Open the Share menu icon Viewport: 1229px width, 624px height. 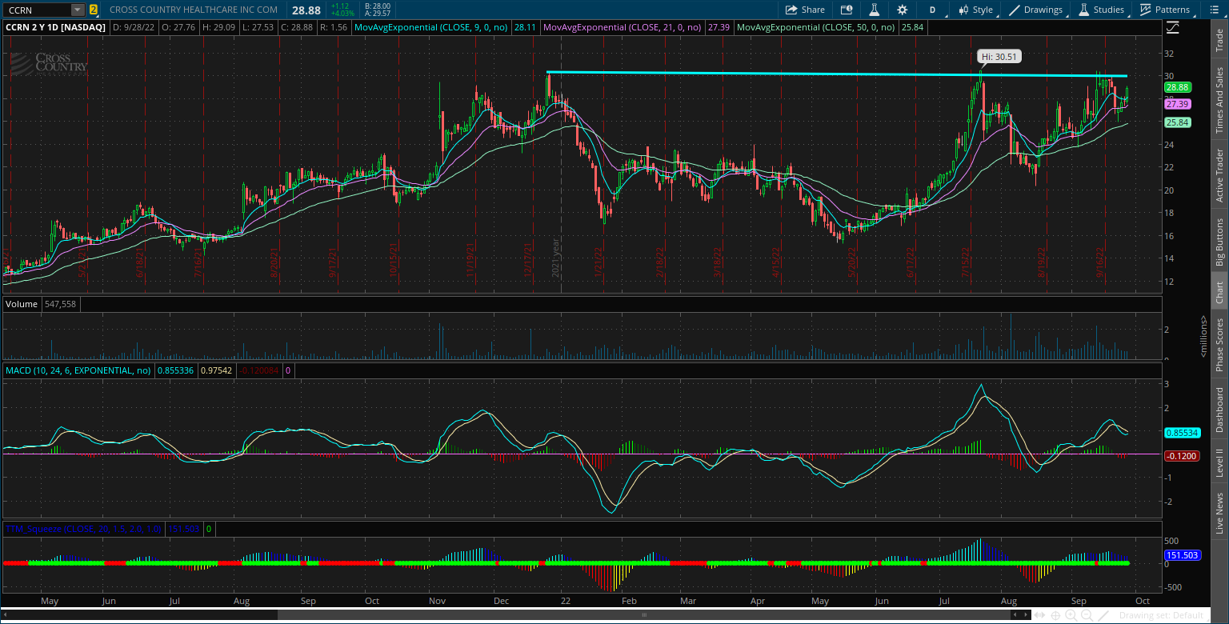click(x=791, y=10)
